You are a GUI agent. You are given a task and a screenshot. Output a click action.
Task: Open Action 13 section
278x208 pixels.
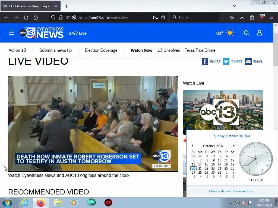(17, 50)
